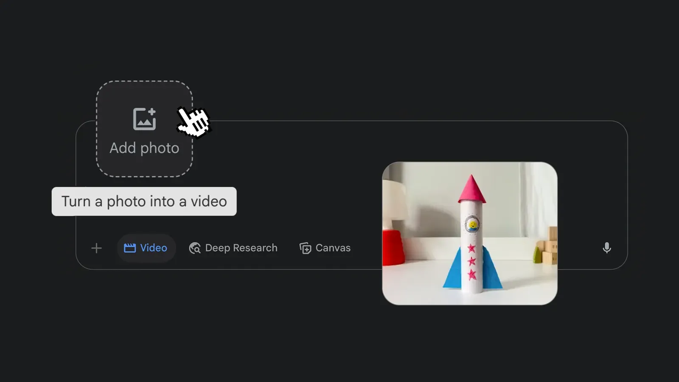Enable Canvas mode
The image size is (679, 382).
[x=324, y=248]
